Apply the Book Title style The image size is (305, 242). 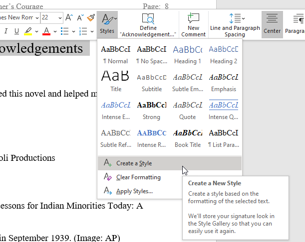pyautogui.click(x=188, y=138)
